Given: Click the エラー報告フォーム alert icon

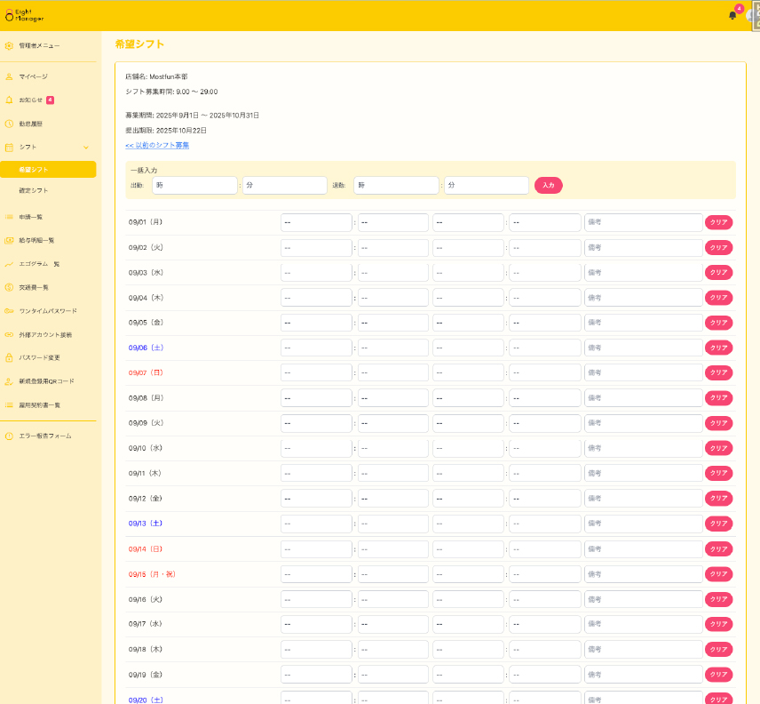Looking at the screenshot, I should tap(9, 436).
